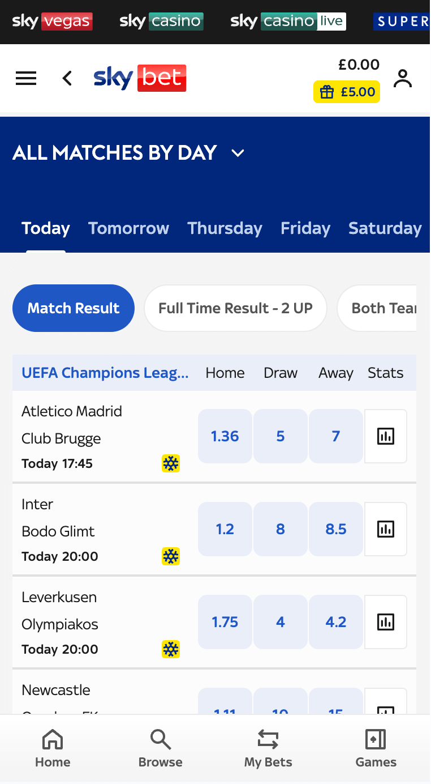Image resolution: width=431 pixels, height=784 pixels.
Task: Open the account profile icon
Action: pos(403,78)
